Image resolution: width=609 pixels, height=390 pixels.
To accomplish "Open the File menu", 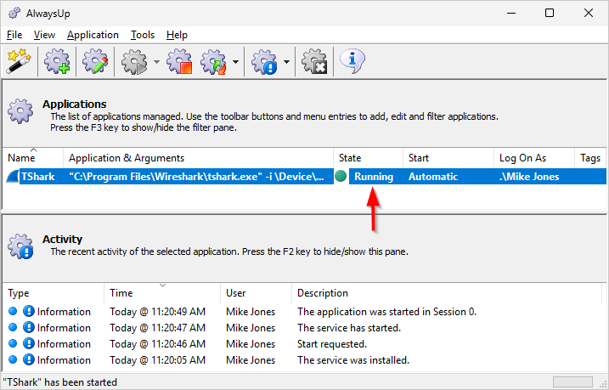I will (x=14, y=35).
